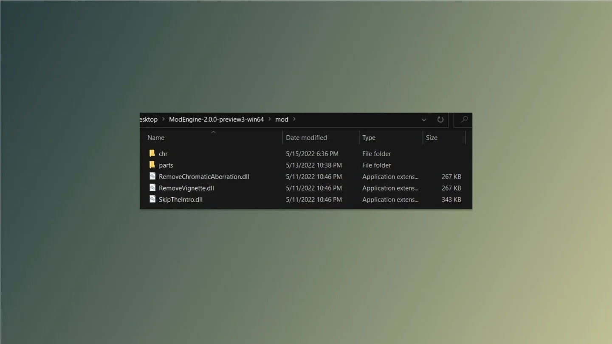Toggle sort direction arrow above Name column
The image size is (612, 344).
[x=214, y=132]
